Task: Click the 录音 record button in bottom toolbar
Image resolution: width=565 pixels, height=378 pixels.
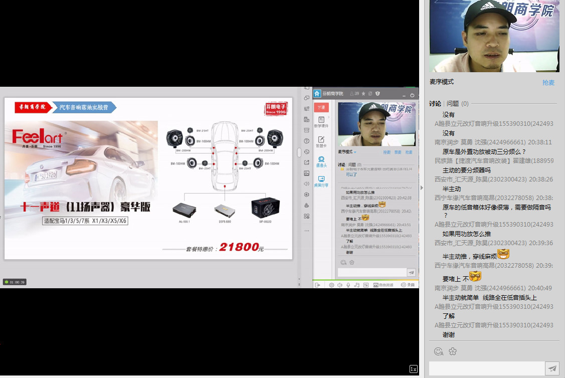Action: (x=408, y=285)
